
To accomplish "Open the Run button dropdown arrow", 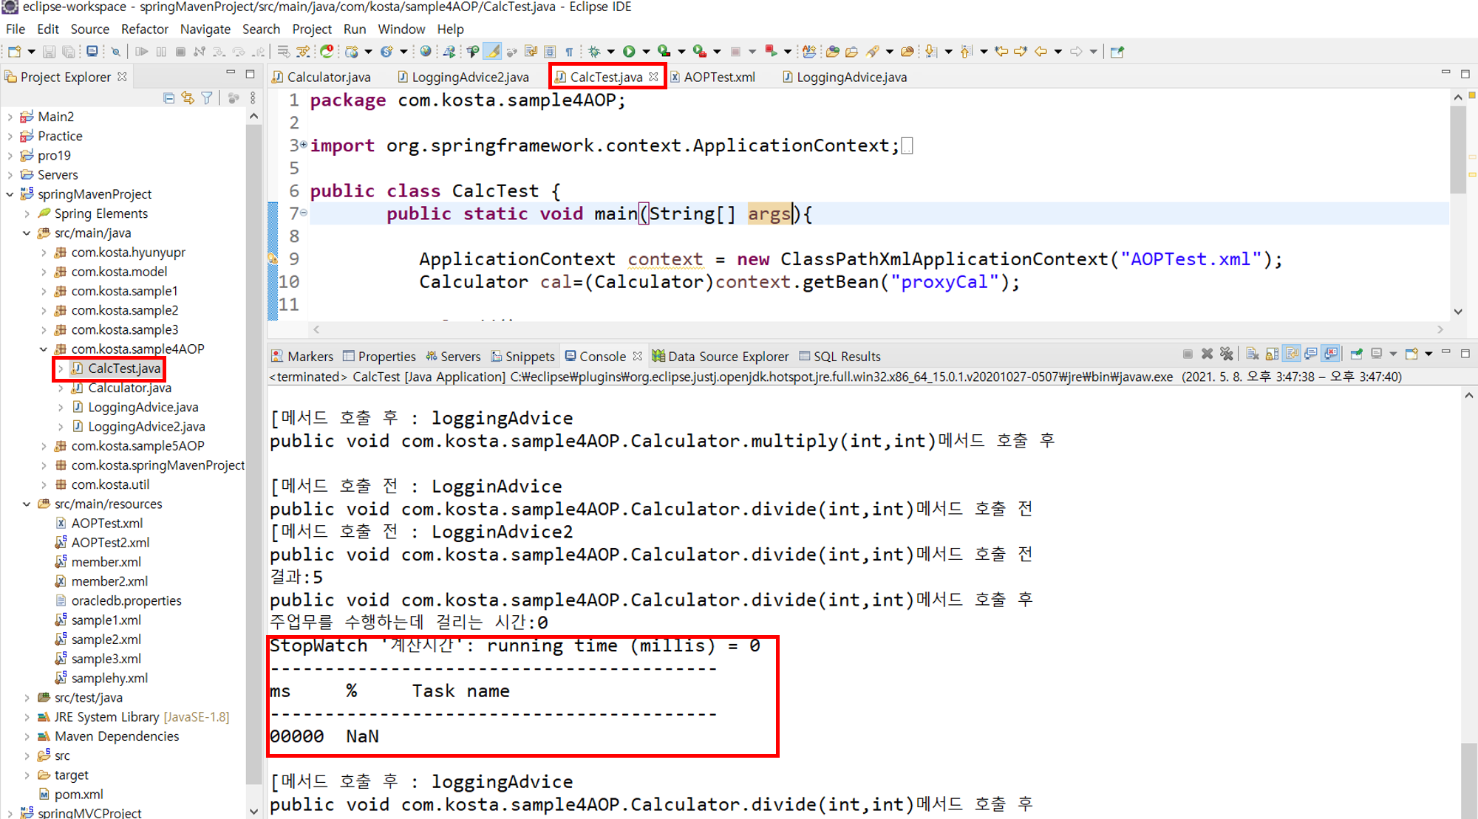I will [646, 52].
